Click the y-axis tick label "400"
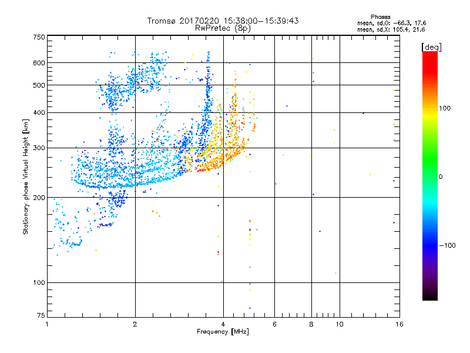The image size is (470, 353). click(x=39, y=113)
